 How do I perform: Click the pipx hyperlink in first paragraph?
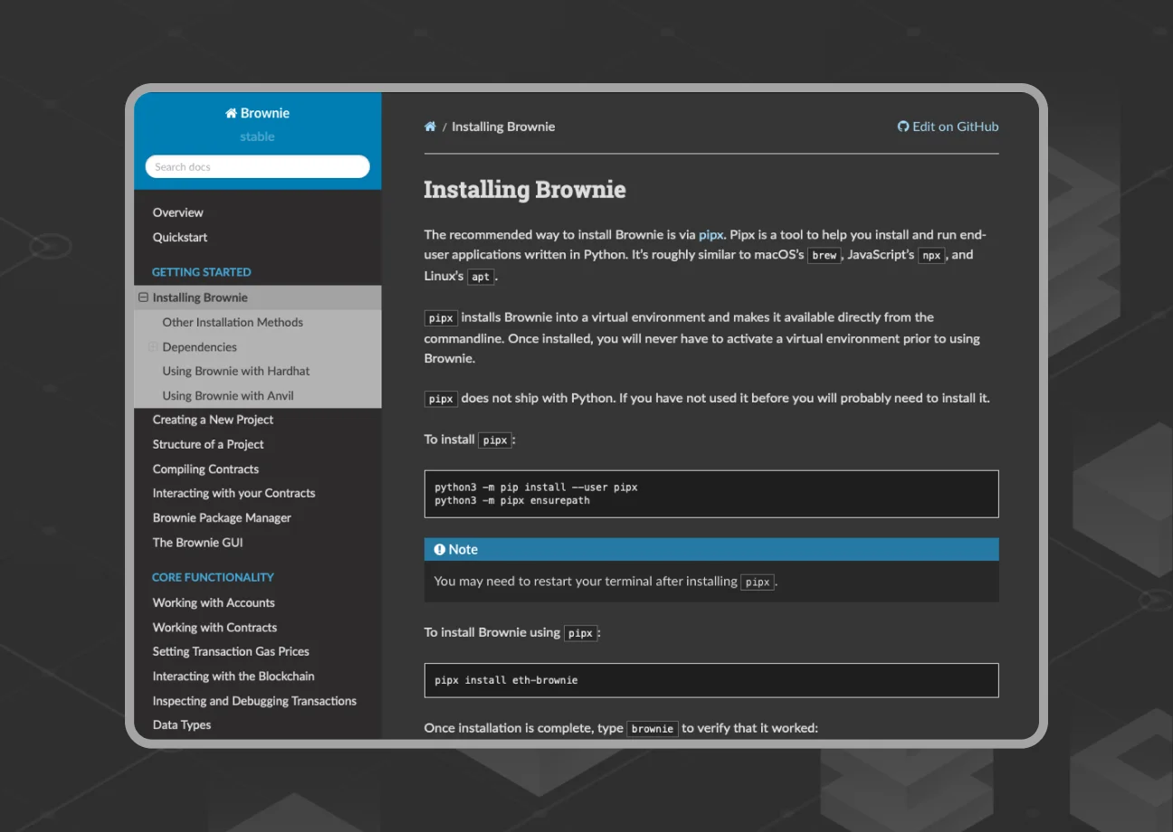[710, 234]
